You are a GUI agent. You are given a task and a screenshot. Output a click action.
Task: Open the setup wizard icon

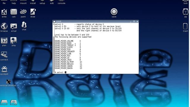coord(42,2)
